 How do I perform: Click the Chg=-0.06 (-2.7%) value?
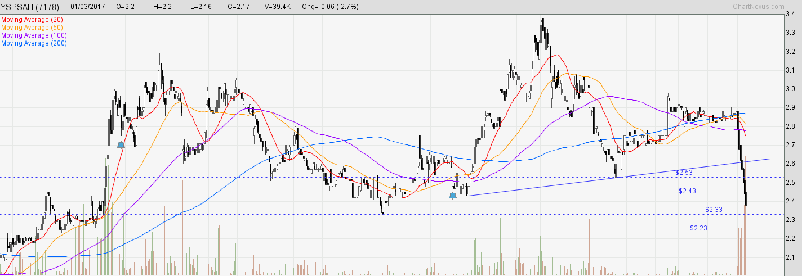point(330,7)
